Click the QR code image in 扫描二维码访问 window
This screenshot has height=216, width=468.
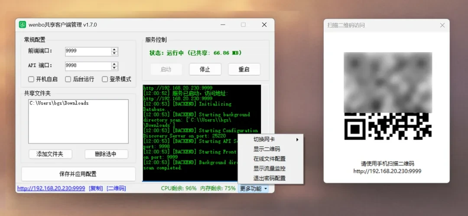point(388,96)
